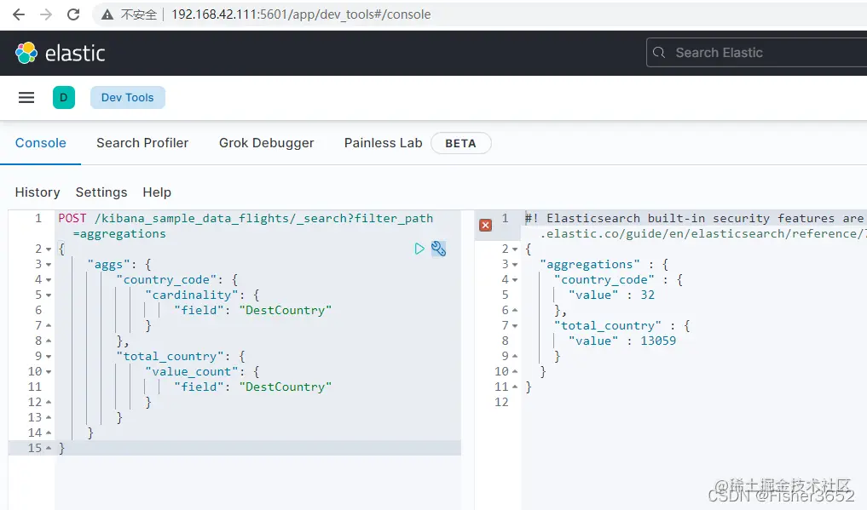The image size is (867, 510).
Task: Focus the Search Elastic field
Action: pos(756,53)
